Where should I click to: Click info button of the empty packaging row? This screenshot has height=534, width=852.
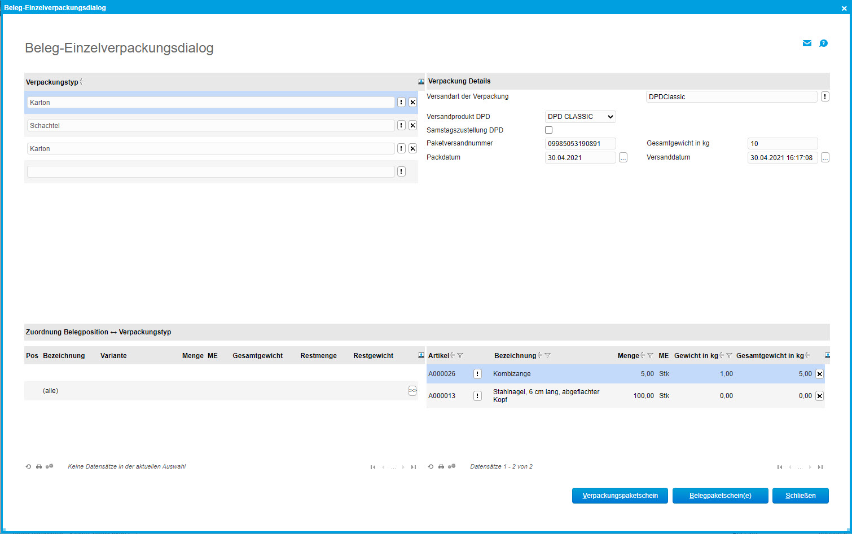pyautogui.click(x=401, y=171)
